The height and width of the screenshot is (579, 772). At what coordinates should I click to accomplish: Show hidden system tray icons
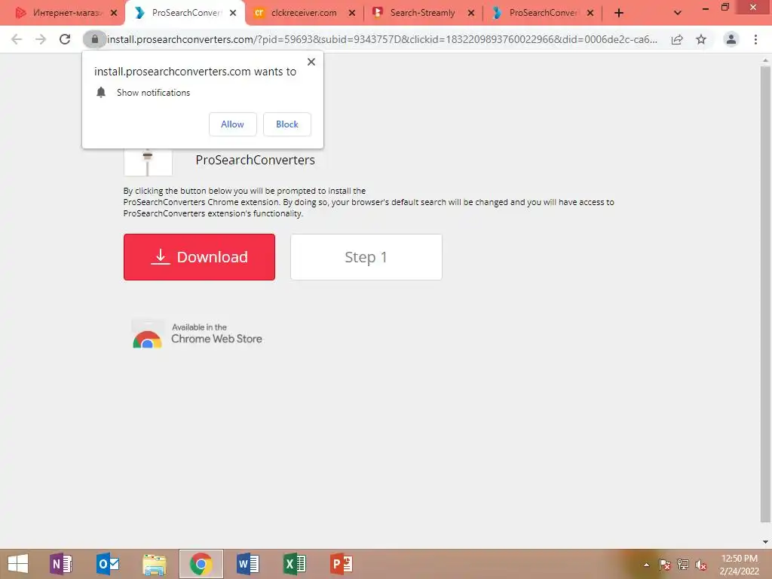(646, 565)
